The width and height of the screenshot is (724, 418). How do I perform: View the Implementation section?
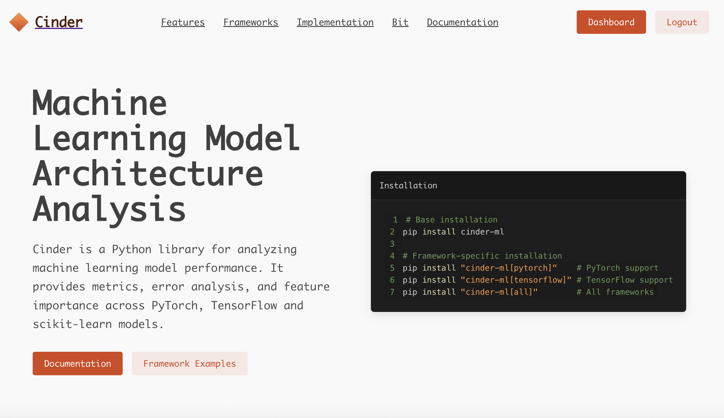pyautogui.click(x=335, y=22)
